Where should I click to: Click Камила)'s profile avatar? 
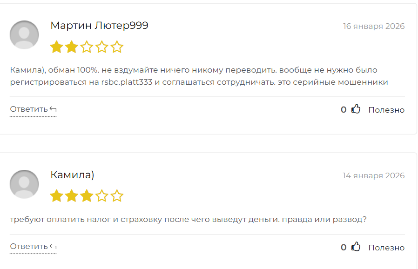point(24,184)
